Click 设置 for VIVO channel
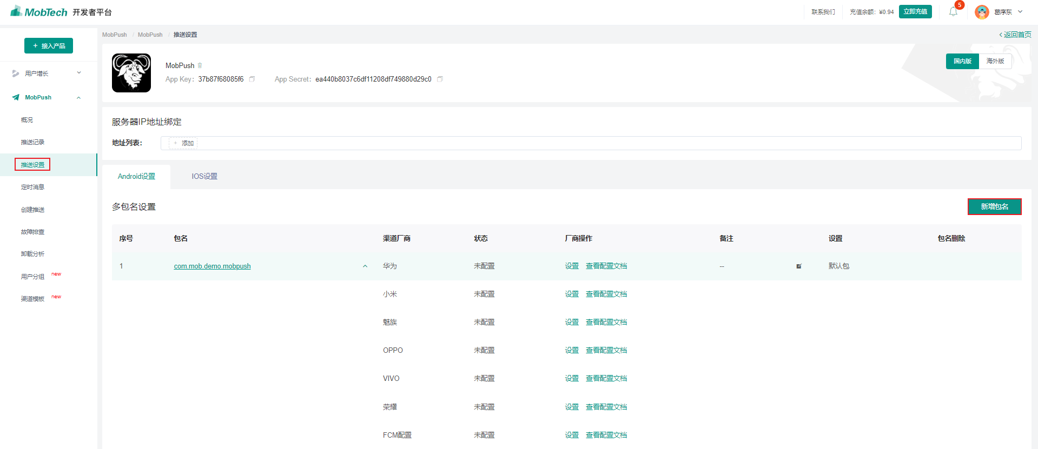This screenshot has height=449, width=1038. coord(572,378)
